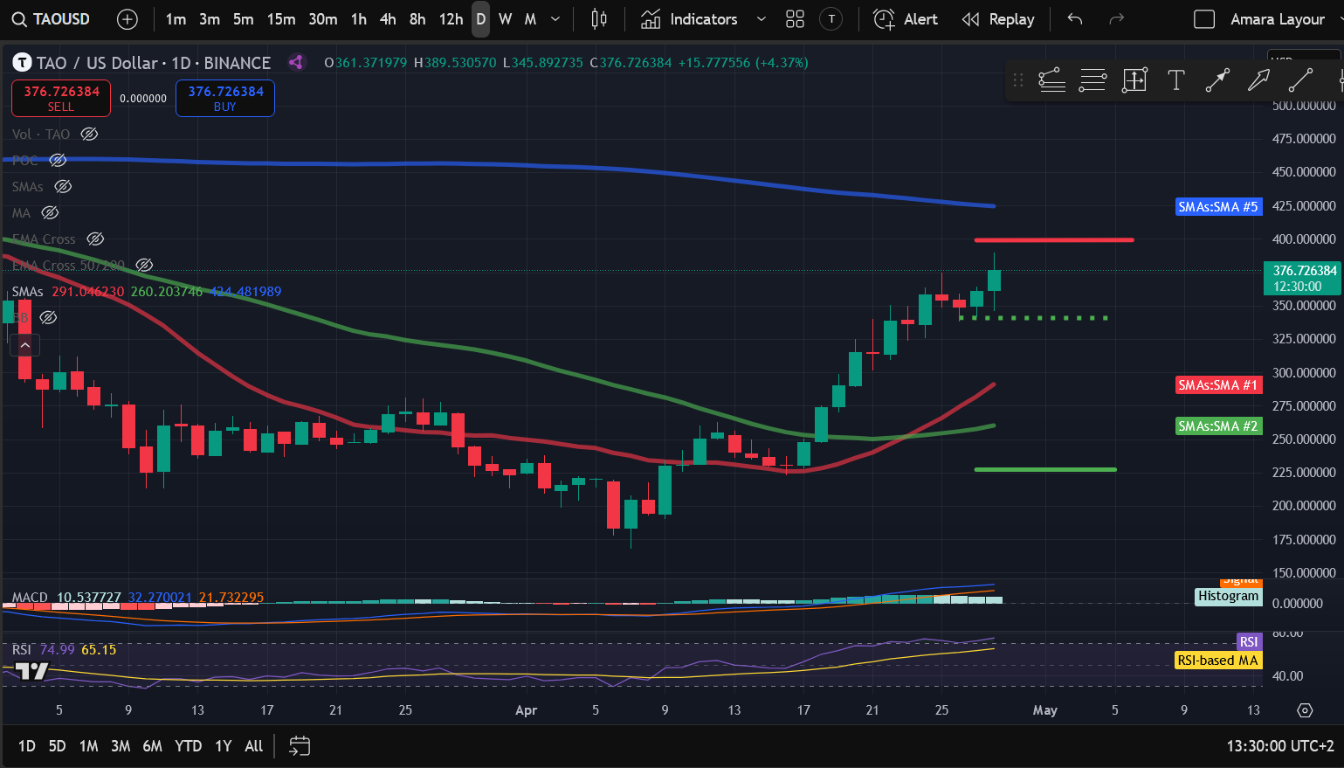
Task: Click the add symbol plus icon
Action: 128,19
